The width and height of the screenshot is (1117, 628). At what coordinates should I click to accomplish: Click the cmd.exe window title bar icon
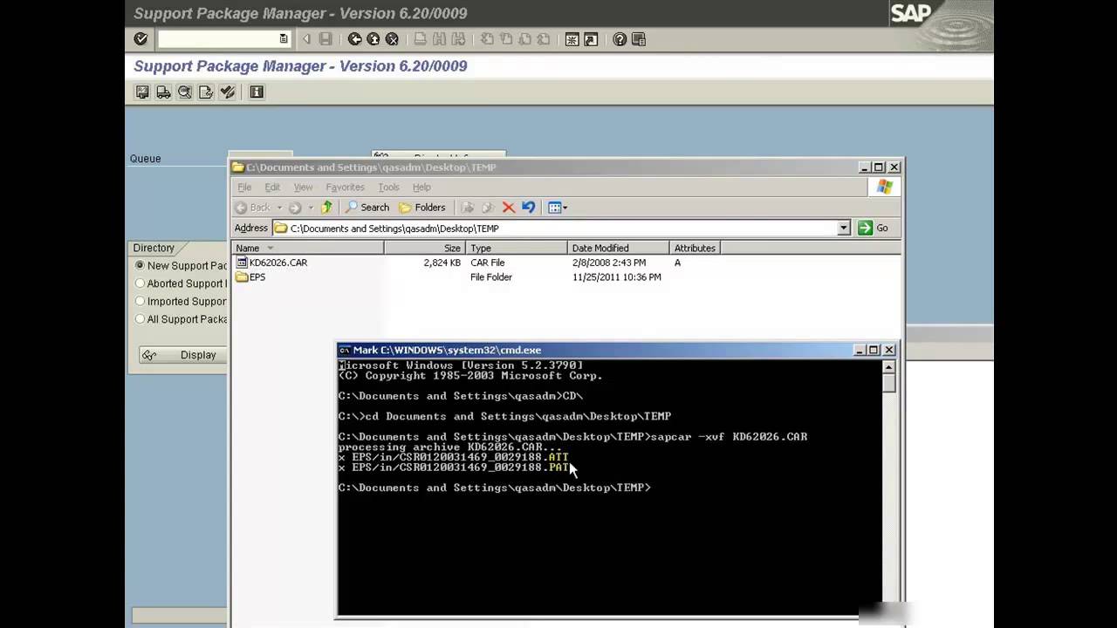click(x=345, y=350)
